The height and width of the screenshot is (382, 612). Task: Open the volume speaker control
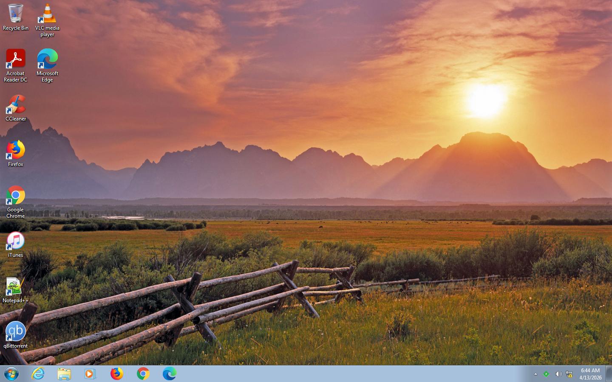coord(558,374)
